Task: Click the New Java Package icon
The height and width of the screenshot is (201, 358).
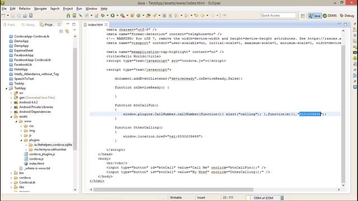Action: pyautogui.click(x=132, y=16)
